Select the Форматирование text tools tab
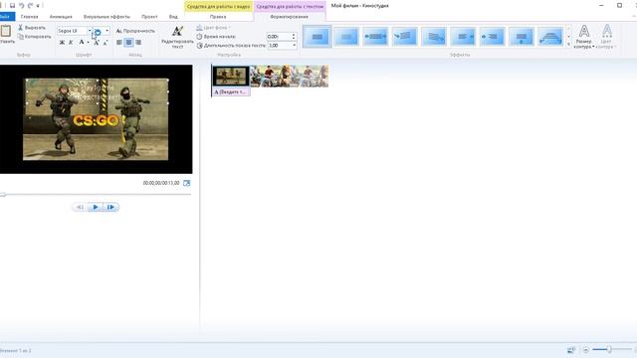Screen dimensions: 637x358 pyautogui.click(x=290, y=17)
